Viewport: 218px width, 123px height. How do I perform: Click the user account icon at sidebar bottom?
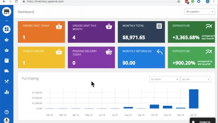tap(6, 120)
